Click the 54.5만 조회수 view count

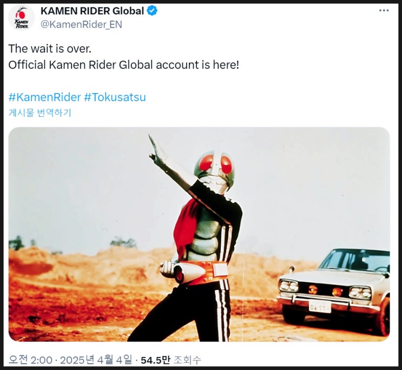point(171,360)
